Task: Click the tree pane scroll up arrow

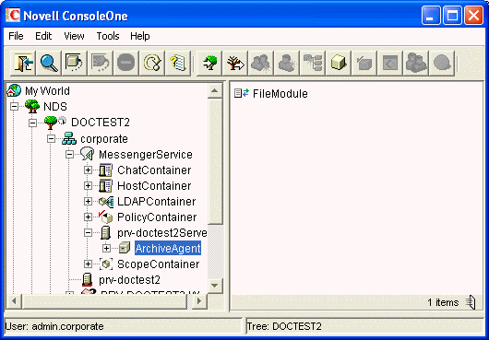Action: pos(215,90)
